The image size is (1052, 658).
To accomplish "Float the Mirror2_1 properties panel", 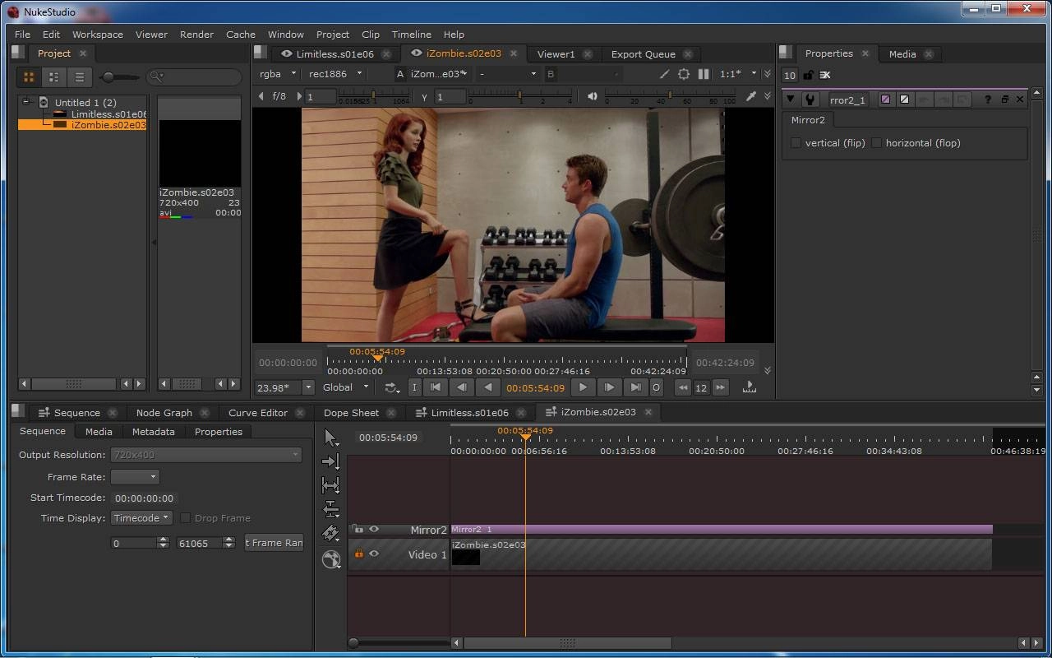I will pos(1004,100).
